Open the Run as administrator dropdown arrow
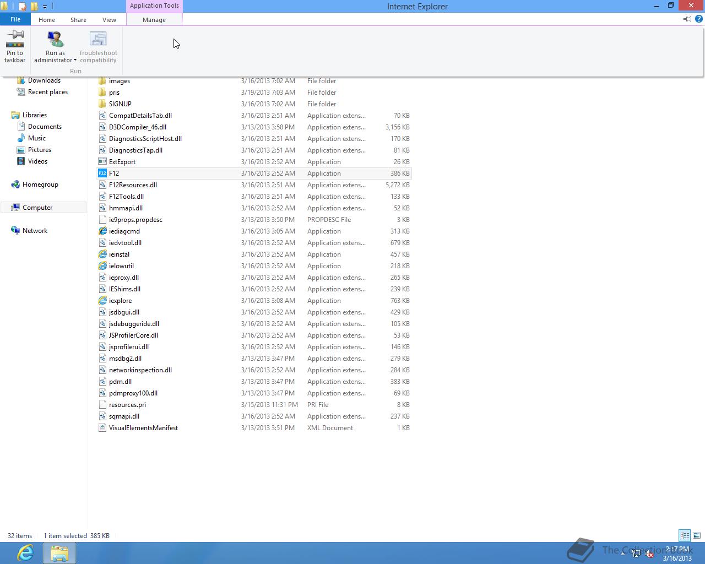Image resolution: width=705 pixels, height=564 pixels. (75, 61)
